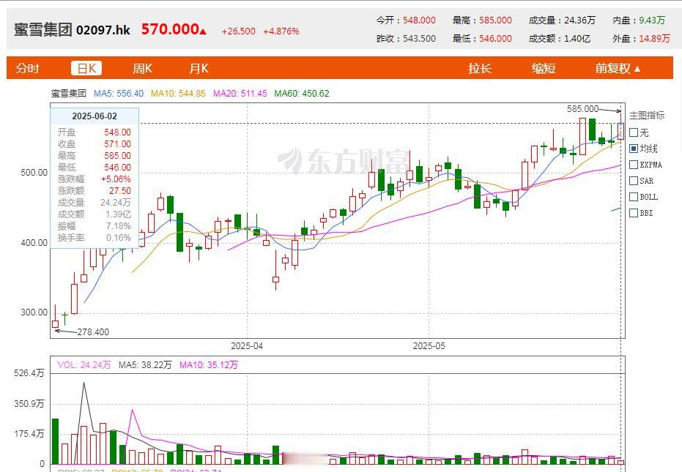The image size is (682, 472).
Task: Open the 月K monthly chart tab
Action: (199, 68)
